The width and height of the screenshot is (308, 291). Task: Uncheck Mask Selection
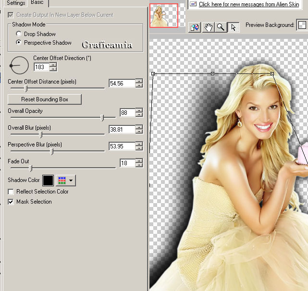click(11, 202)
